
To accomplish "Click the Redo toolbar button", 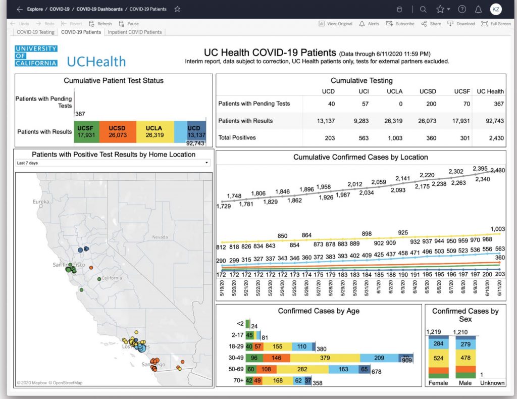I will (45, 24).
